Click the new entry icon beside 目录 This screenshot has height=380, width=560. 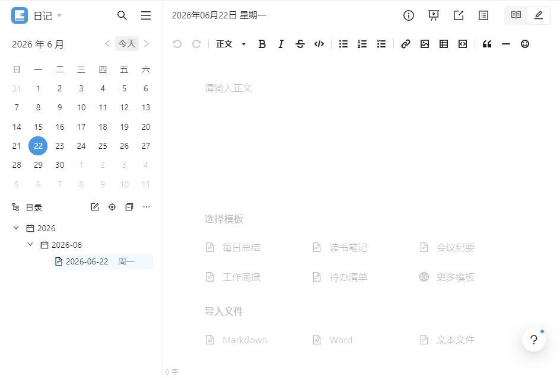coord(95,207)
